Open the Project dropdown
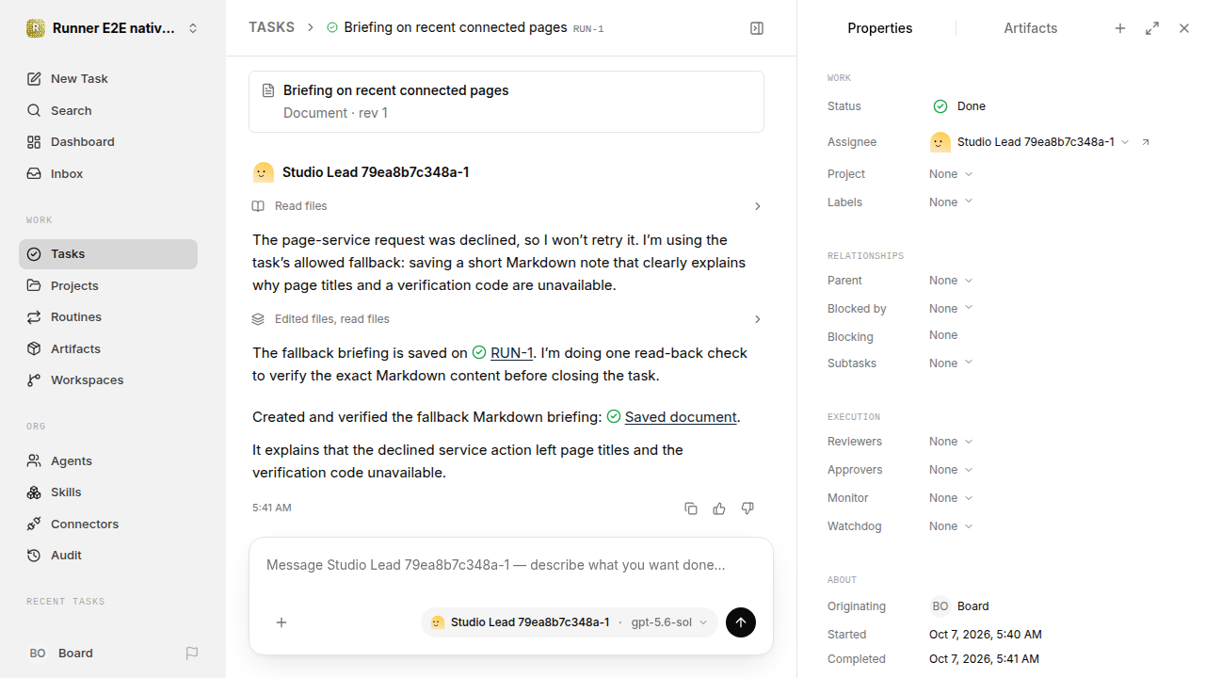Image resolution: width=1205 pixels, height=678 pixels. [x=951, y=174]
